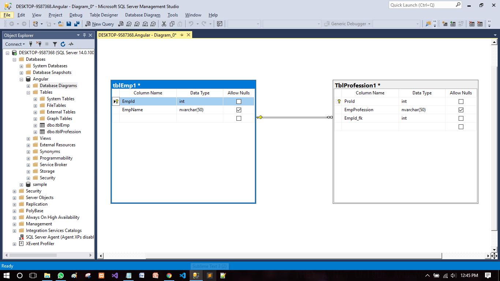
Task: Open Google Chrome from the taskbar
Action: click(169, 276)
